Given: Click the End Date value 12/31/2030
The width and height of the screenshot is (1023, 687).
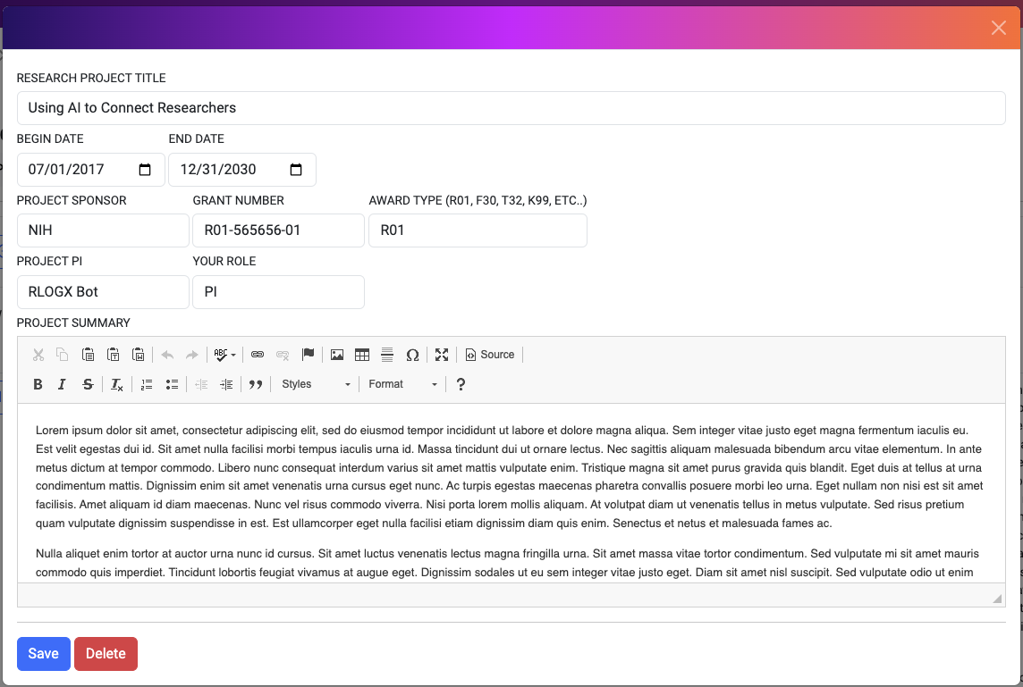Looking at the screenshot, I should [x=218, y=170].
